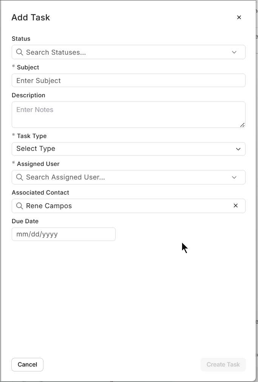The image size is (258, 382).
Task: Open the Select Type dropdown
Action: pyautogui.click(x=238, y=149)
